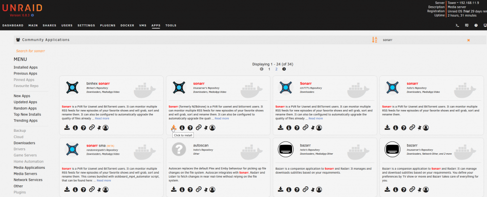Viewport: 487px width, 197px height.
Task: View ich777's repository profile icon
Action: click(319, 127)
